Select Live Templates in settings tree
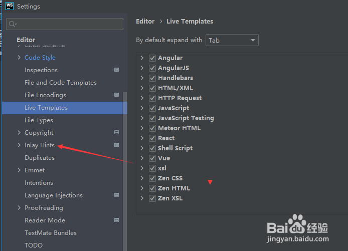 click(46, 108)
